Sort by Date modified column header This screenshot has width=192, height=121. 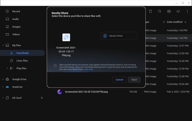click(174, 22)
